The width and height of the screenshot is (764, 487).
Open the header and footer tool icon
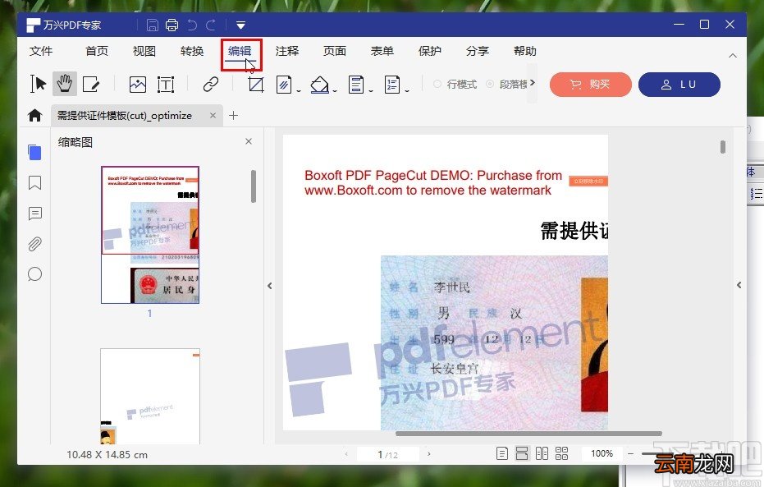point(355,85)
